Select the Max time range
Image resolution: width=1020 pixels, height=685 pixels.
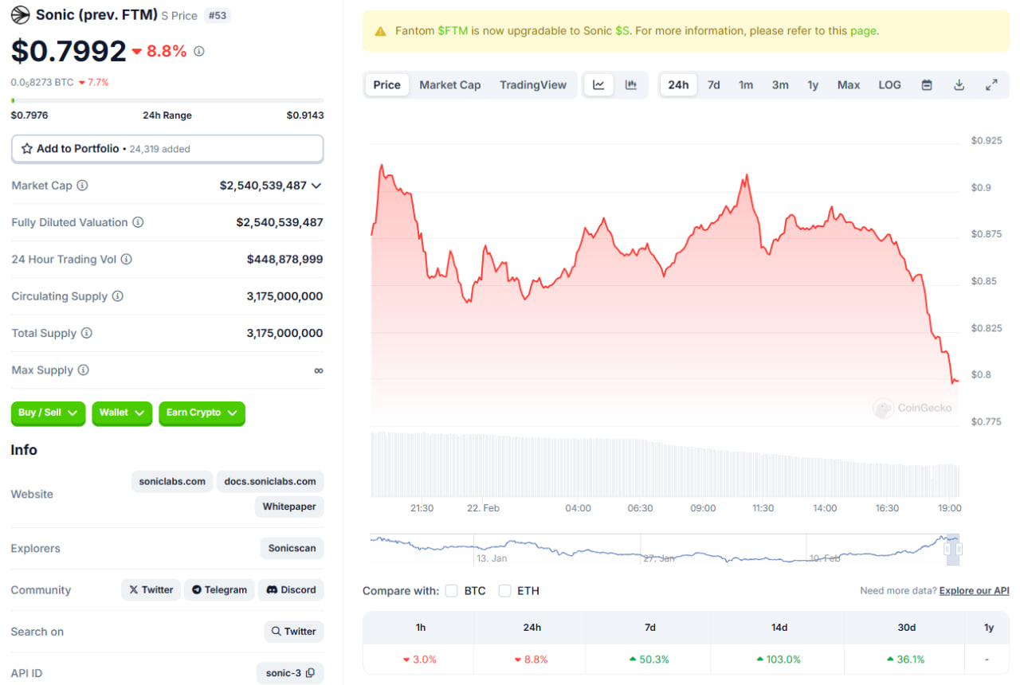(x=849, y=85)
